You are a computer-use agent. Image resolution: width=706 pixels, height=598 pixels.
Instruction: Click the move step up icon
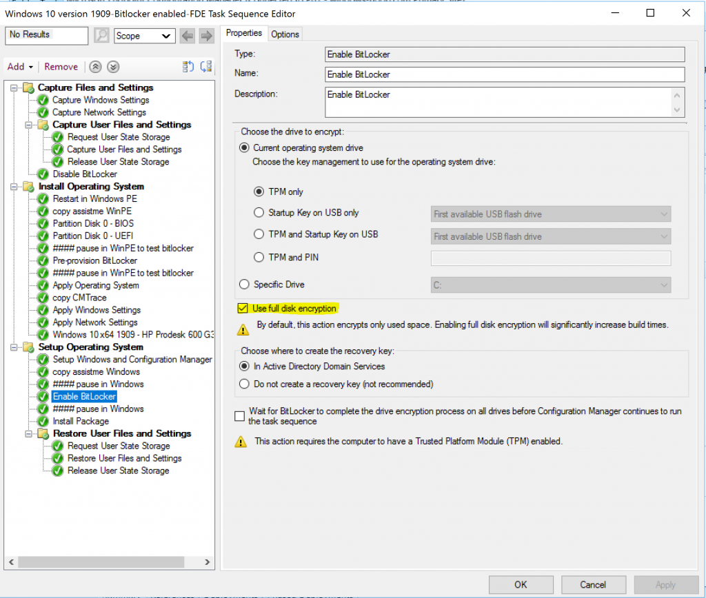pyautogui.click(x=188, y=67)
